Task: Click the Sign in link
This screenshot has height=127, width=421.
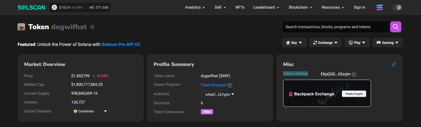Action: (x=359, y=7)
